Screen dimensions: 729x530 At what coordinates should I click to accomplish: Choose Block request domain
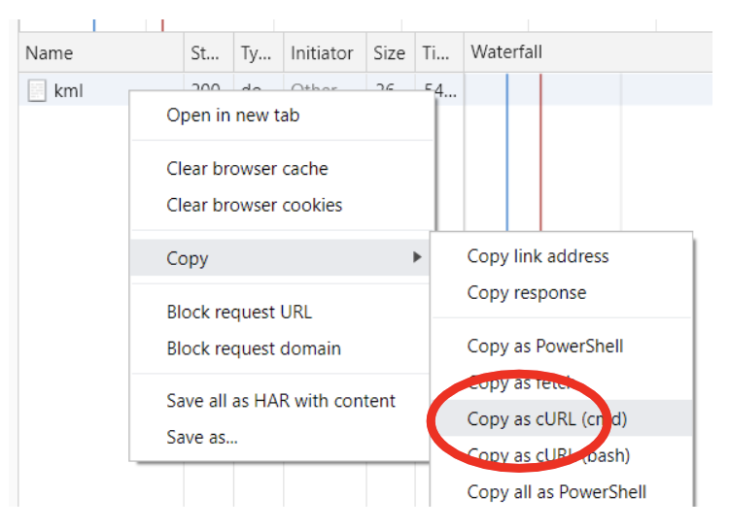pos(253,348)
